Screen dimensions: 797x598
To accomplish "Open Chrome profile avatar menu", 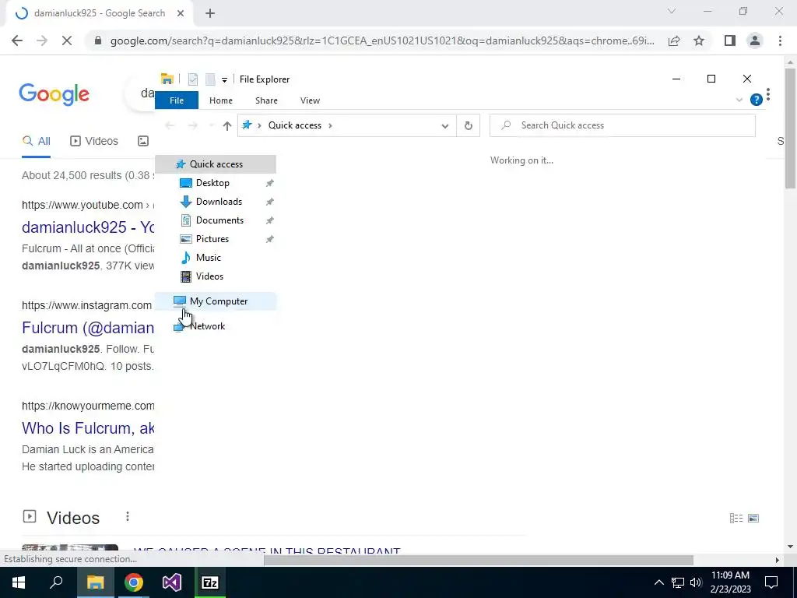I will click(755, 40).
